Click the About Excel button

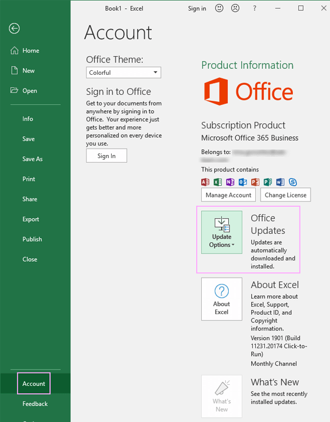[222, 299]
